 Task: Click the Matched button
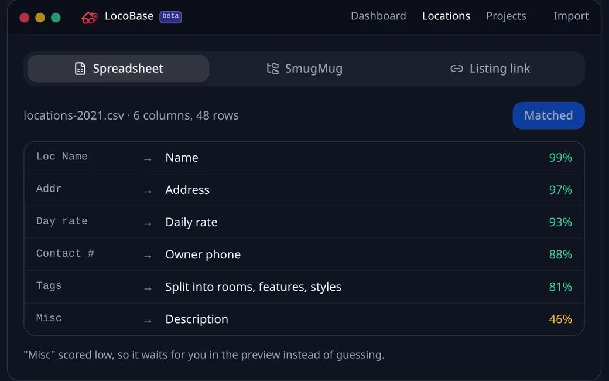(549, 115)
